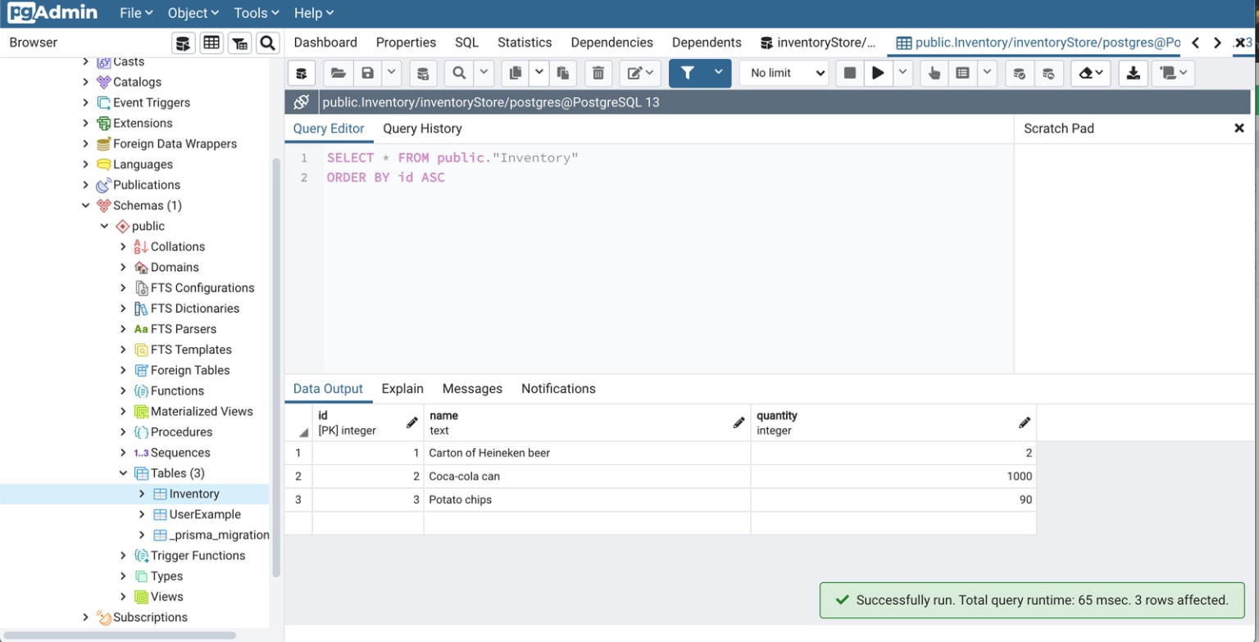Click the Download results as CSV icon
Image resolution: width=1259 pixels, height=642 pixels.
click(x=1133, y=73)
